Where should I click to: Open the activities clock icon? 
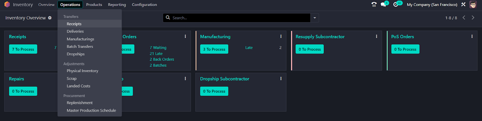pyautogui.click(x=396, y=4)
